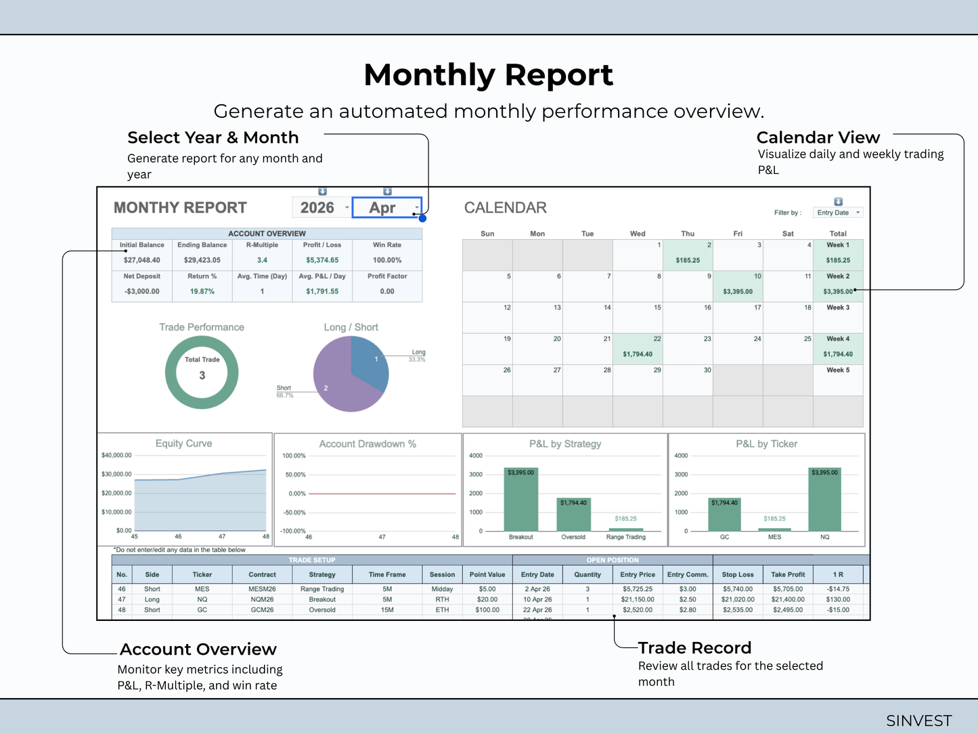
Task: Click the blue arrow icon above Entry Date filter
Action: point(838,202)
